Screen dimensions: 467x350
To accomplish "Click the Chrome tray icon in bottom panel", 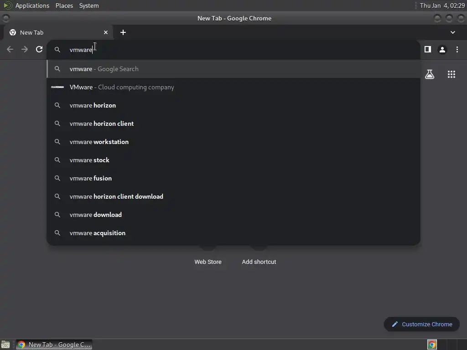I will click(x=432, y=345).
